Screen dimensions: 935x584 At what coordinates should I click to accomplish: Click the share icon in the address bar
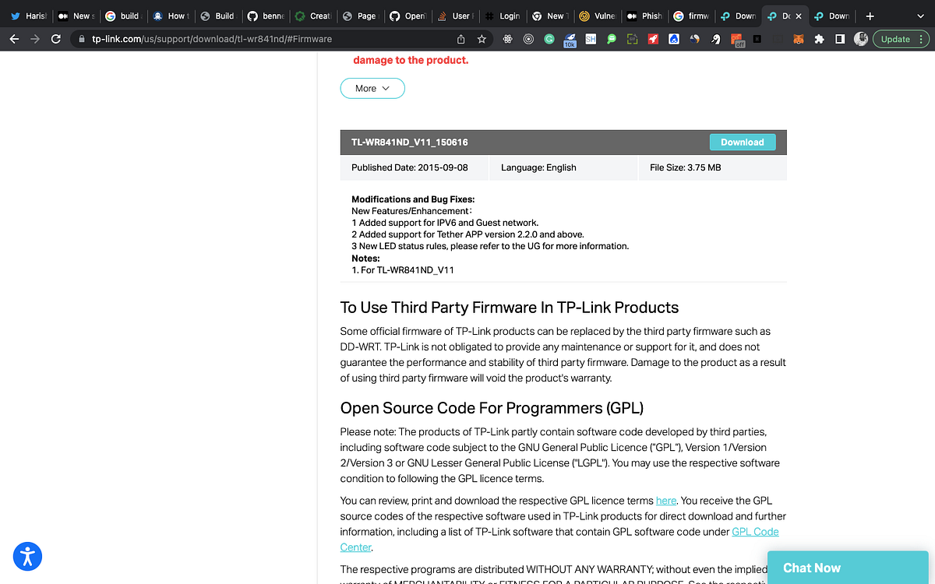(x=460, y=37)
